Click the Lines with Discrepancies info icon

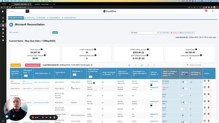click(x=201, y=55)
